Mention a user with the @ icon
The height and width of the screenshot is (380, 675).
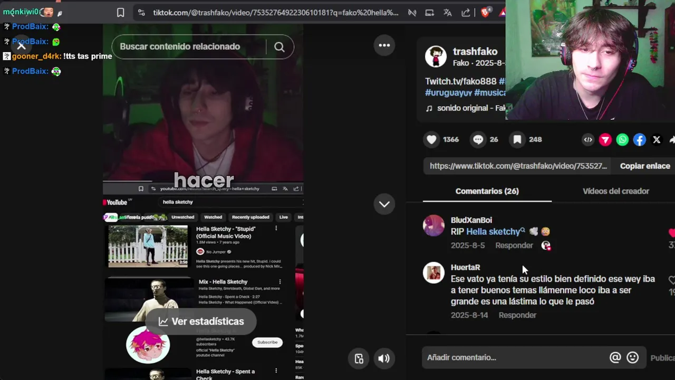[615, 357]
